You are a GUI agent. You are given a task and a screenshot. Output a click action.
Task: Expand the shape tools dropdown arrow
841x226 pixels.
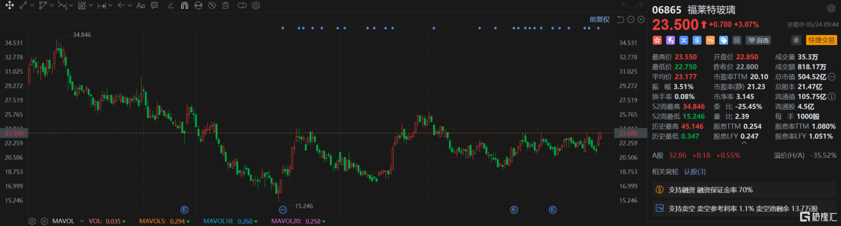point(51,6)
